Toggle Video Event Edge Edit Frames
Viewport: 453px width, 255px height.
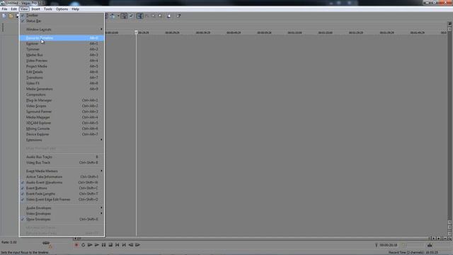tap(62, 200)
